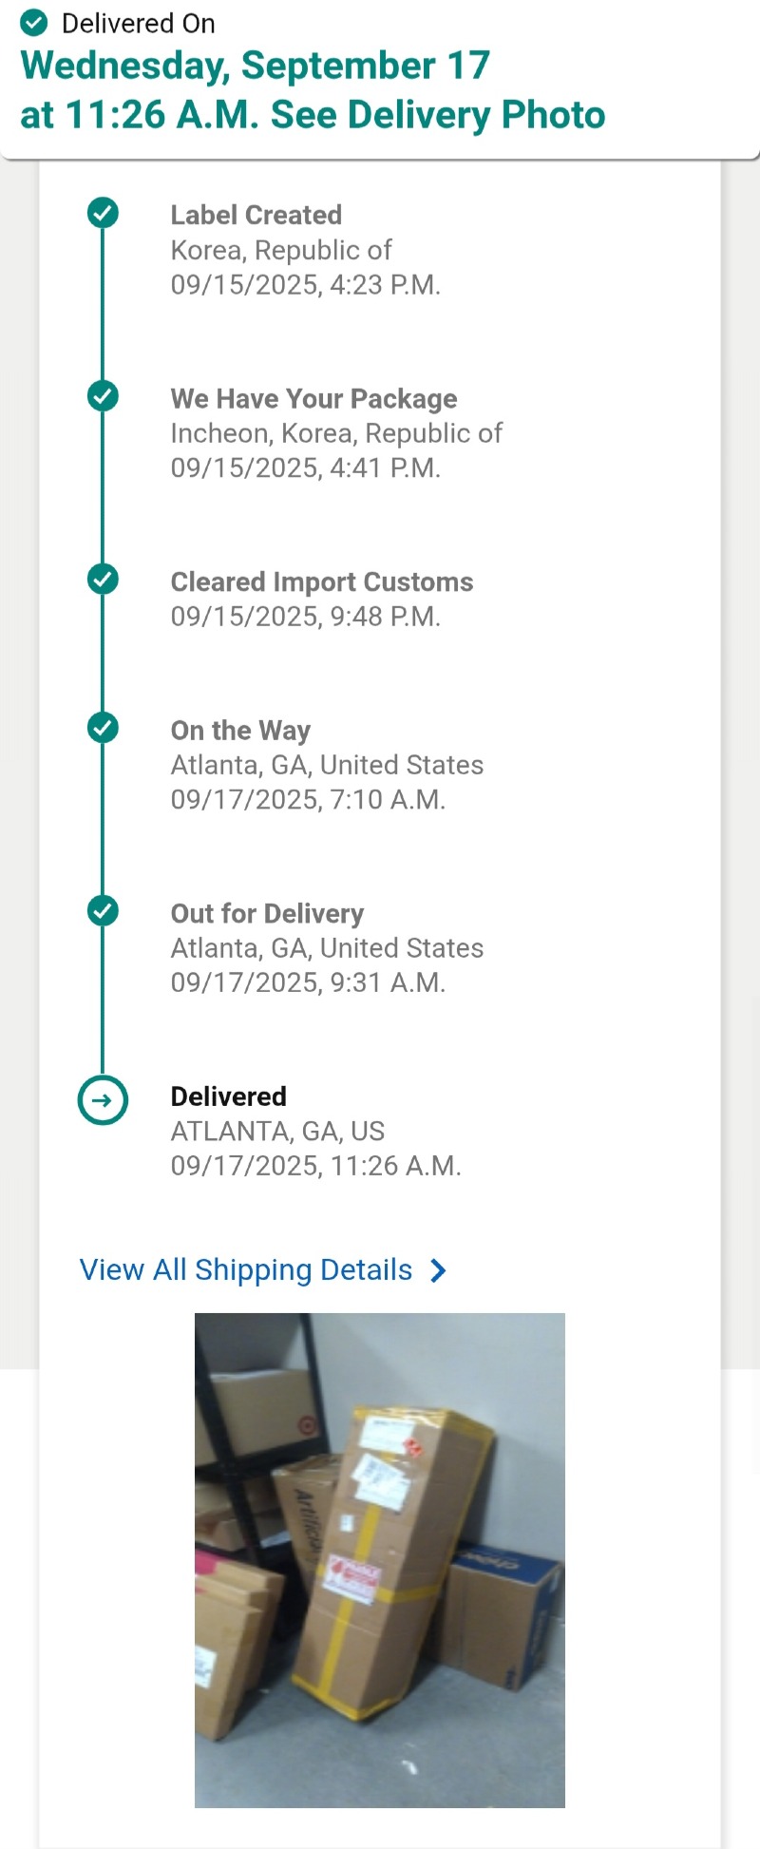Open the delivery photo thumbnail of boxes
760x1849 pixels.
click(379, 1559)
